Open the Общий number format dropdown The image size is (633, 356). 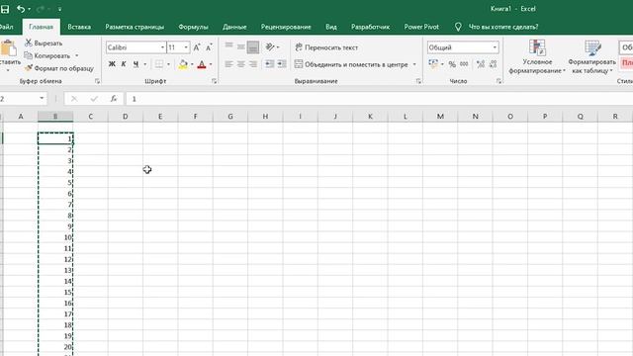[495, 47]
